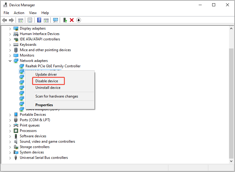Screen dimensions: 235x172
Task: Open the Action menu
Action: 19,13
